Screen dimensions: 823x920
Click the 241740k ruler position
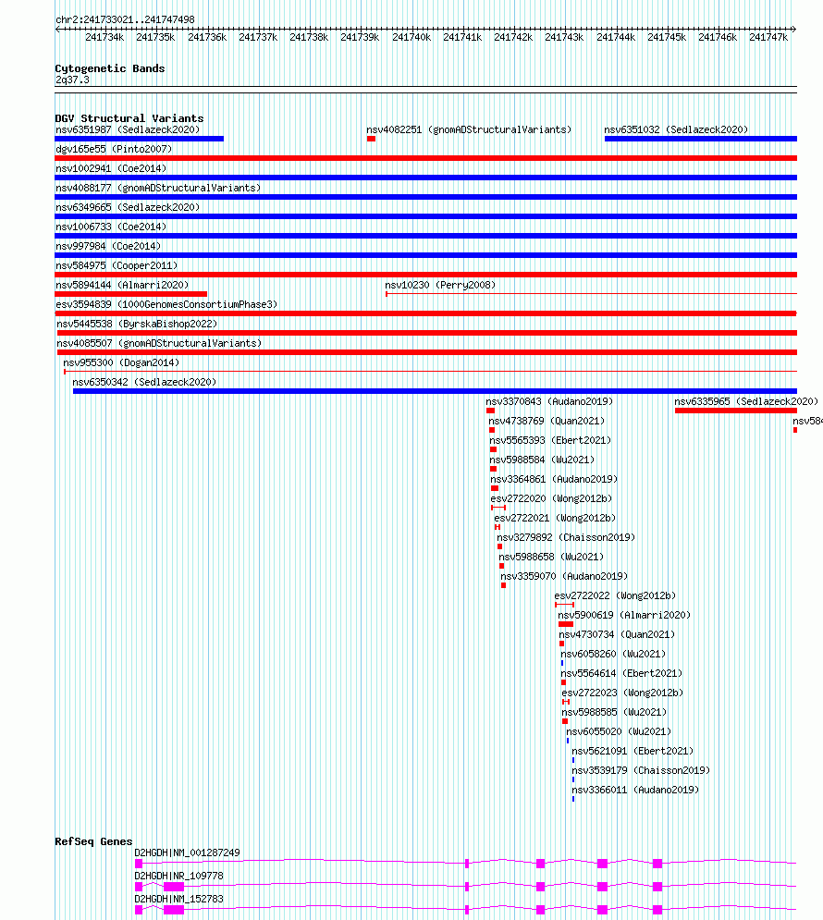click(411, 37)
